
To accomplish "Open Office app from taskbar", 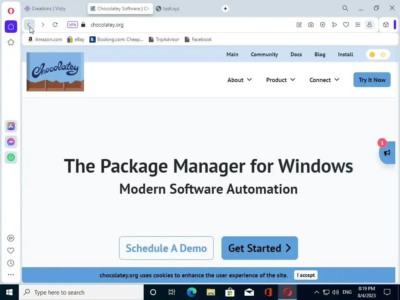I will [x=268, y=292].
